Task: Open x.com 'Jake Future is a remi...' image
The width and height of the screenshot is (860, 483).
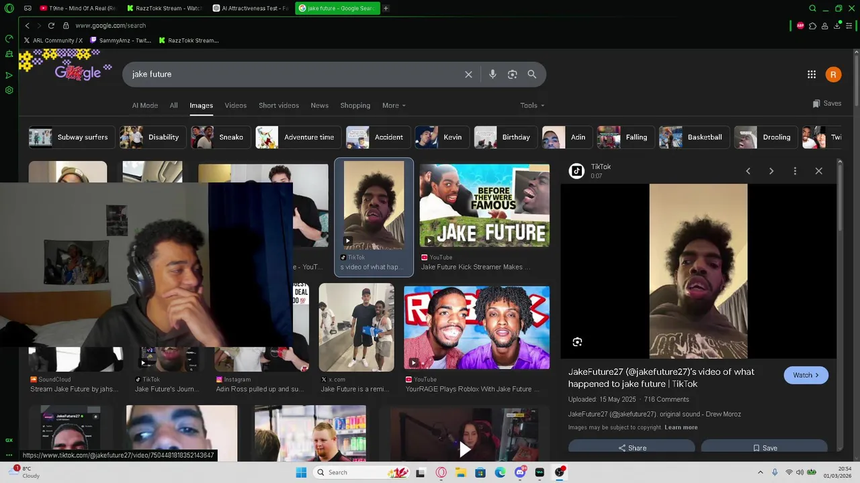Action: [x=356, y=327]
